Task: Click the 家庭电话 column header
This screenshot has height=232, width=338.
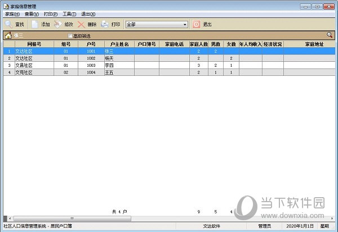Action: click(x=174, y=44)
